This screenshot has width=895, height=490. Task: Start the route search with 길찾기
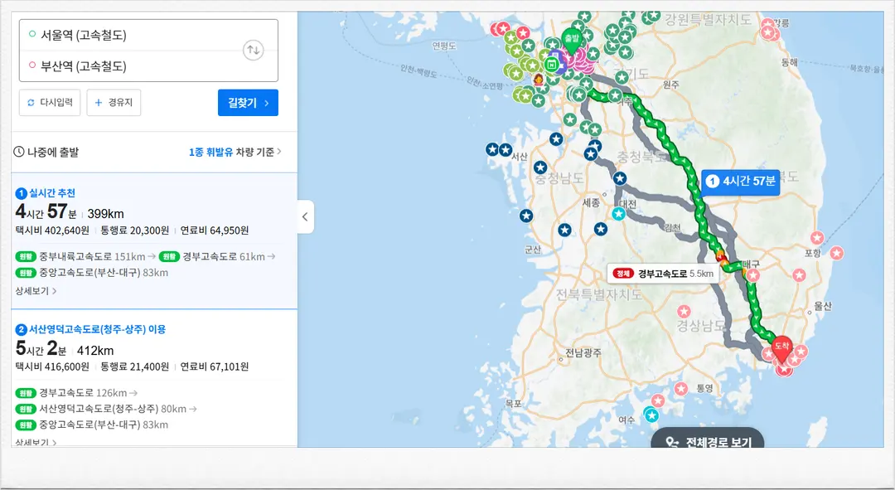pyautogui.click(x=249, y=103)
